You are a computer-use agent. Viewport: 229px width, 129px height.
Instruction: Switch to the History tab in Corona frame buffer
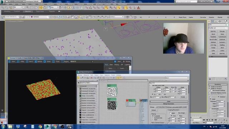pos(117,64)
